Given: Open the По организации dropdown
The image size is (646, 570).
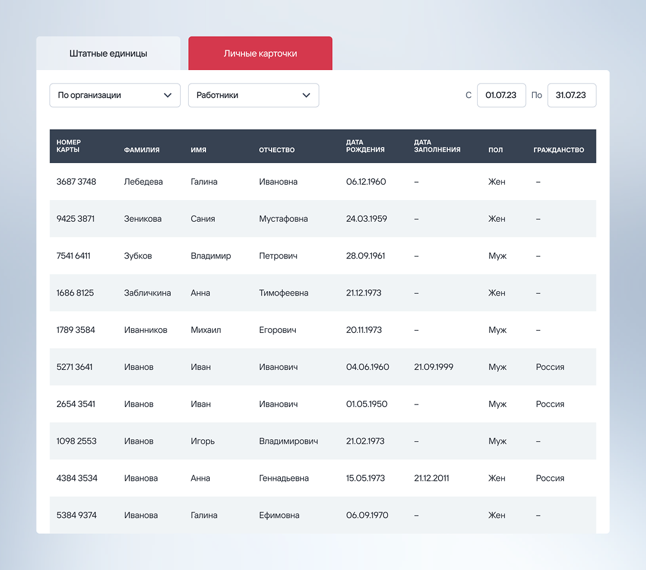Looking at the screenshot, I should click(x=114, y=95).
